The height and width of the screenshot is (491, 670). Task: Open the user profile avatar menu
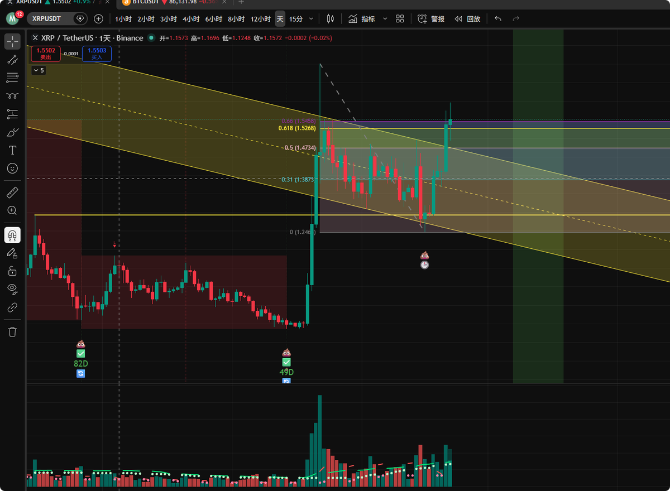[x=13, y=19]
